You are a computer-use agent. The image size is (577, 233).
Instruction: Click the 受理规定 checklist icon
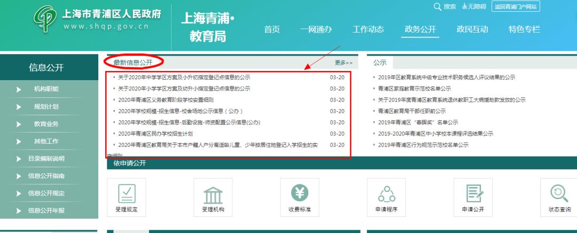point(126,193)
